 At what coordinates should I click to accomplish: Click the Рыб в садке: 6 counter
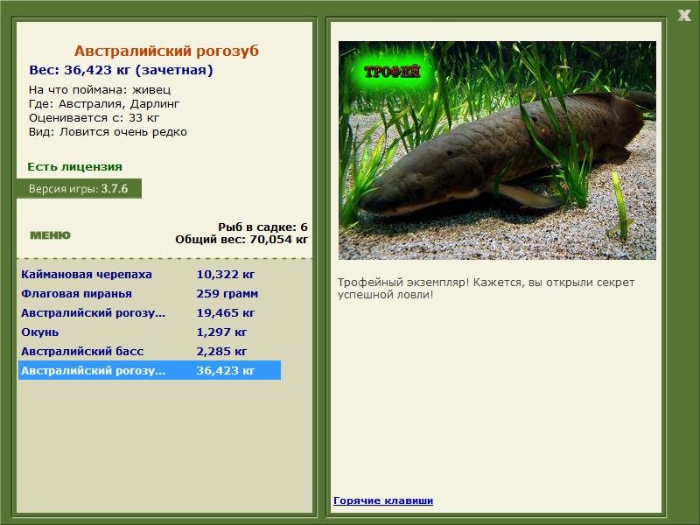point(262,227)
